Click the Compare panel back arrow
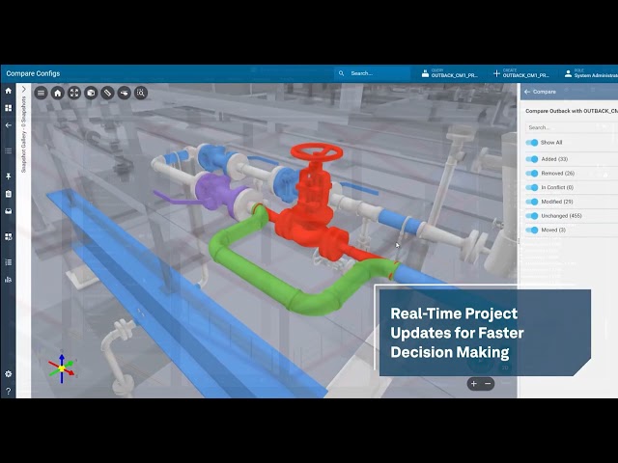This screenshot has height=463, width=618. point(527,92)
